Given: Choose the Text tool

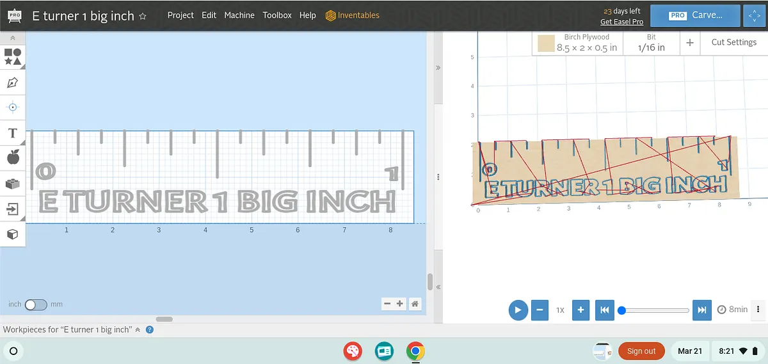Looking at the screenshot, I should (x=13, y=133).
